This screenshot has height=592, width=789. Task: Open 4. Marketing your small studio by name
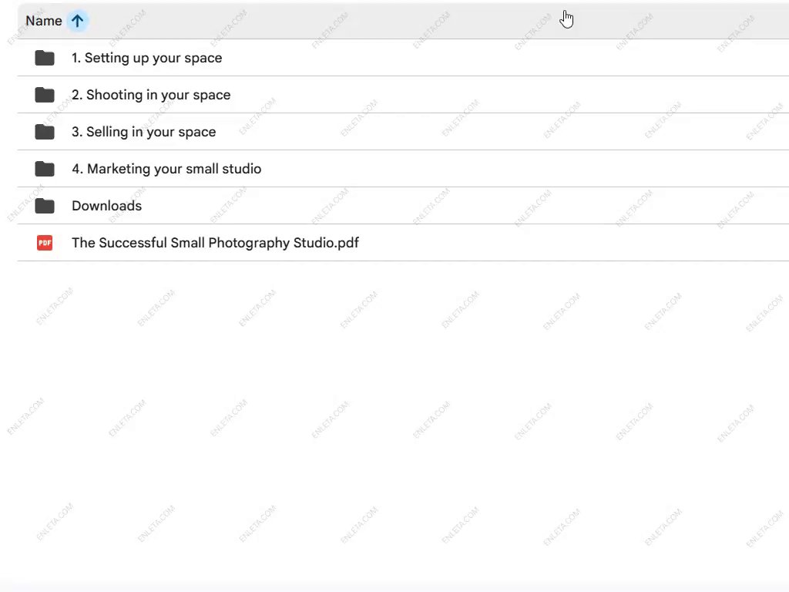click(166, 169)
